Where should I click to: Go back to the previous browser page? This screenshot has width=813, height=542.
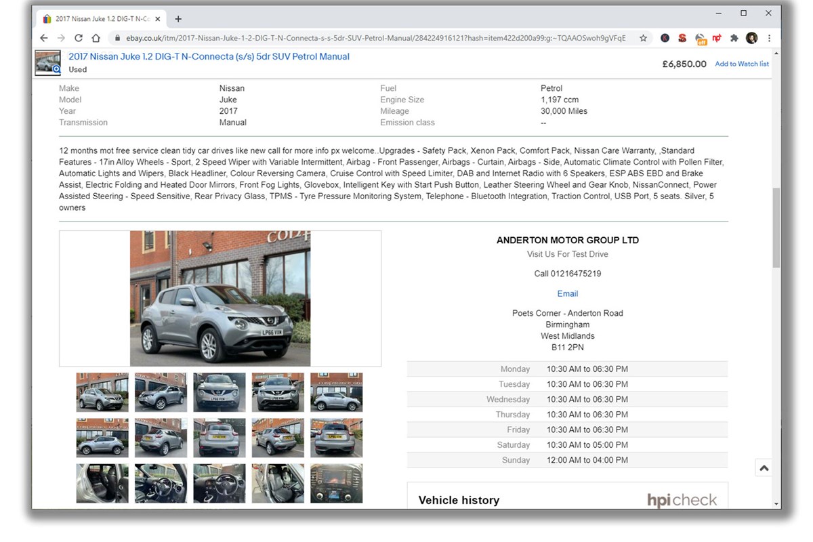point(44,38)
